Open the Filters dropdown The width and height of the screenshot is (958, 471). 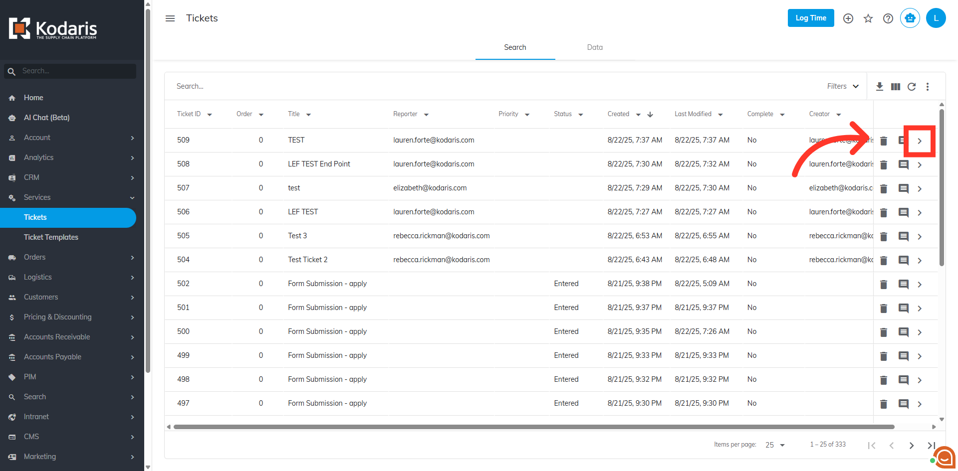click(843, 86)
